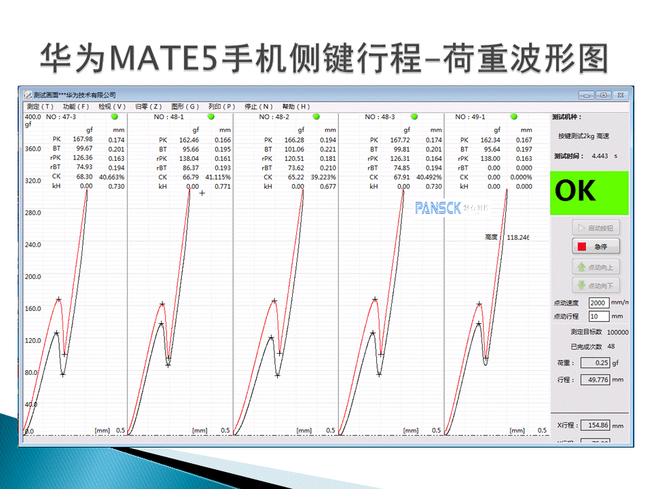Screen dimensions: 652x489
Task: Click the application icon in the title bar
Action: 27,95
